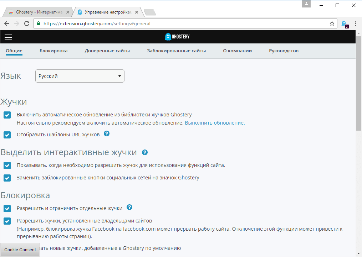Click the page vertical scrollbar thumb
The width and height of the screenshot is (362, 257).
point(358,83)
